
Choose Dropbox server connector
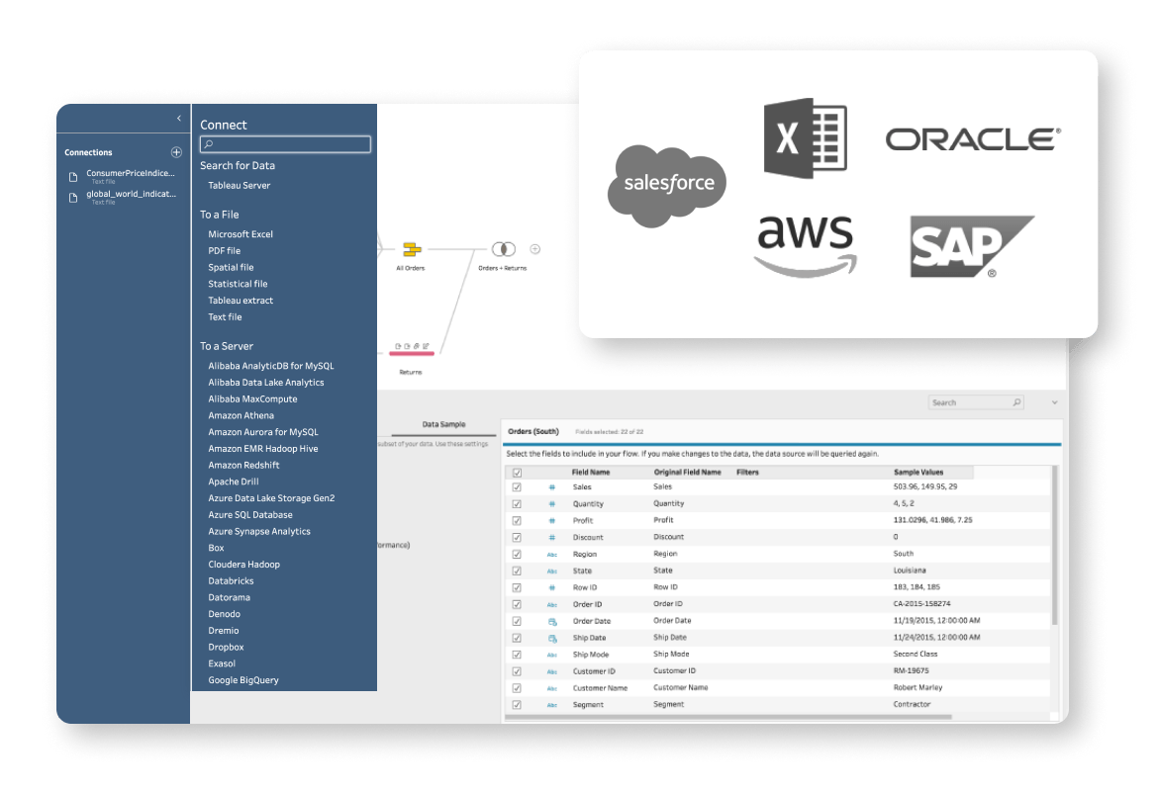(x=226, y=647)
